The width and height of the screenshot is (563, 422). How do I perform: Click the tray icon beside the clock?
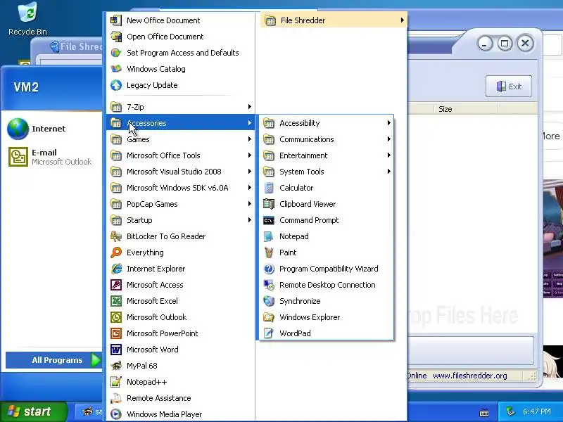tap(510, 411)
